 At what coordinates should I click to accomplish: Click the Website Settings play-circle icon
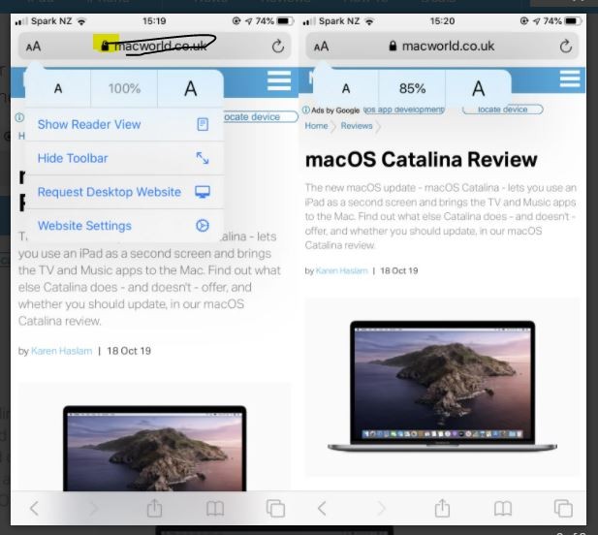click(203, 226)
